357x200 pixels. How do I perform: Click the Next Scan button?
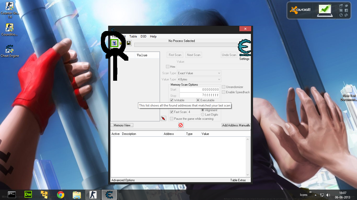click(194, 55)
